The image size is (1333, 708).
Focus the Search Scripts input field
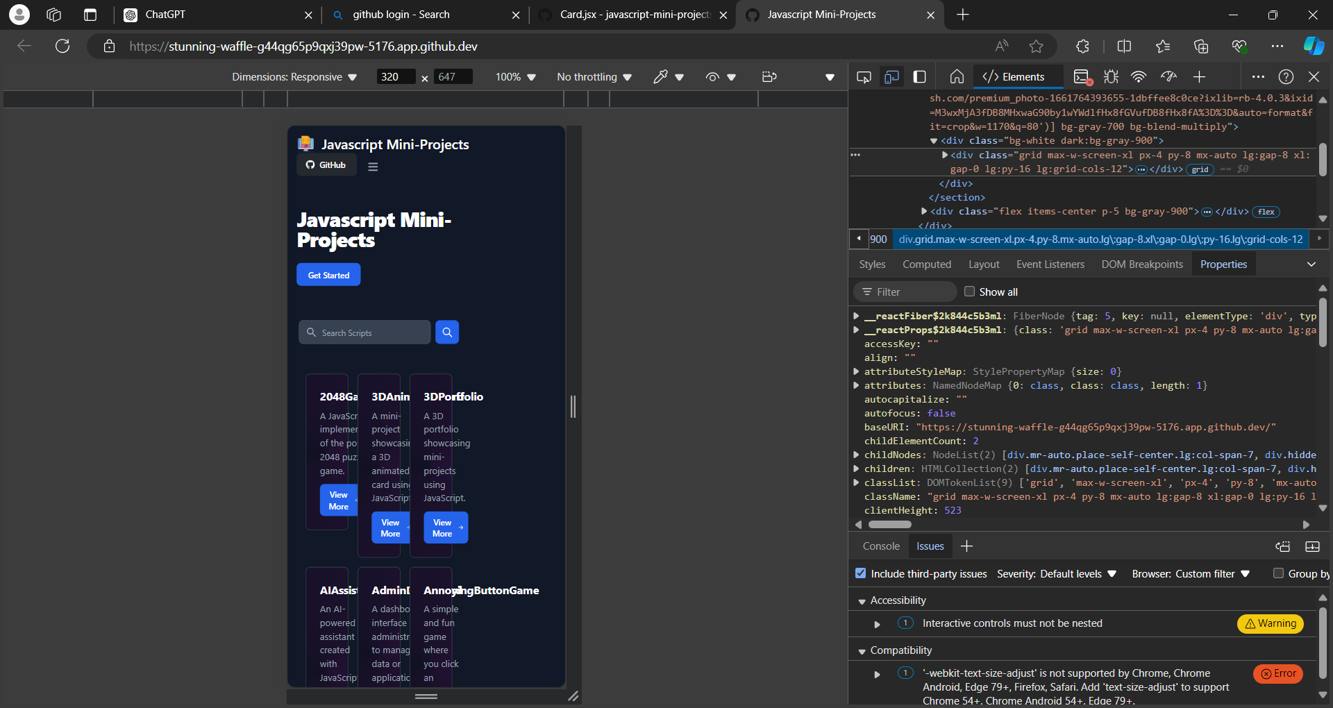click(365, 332)
